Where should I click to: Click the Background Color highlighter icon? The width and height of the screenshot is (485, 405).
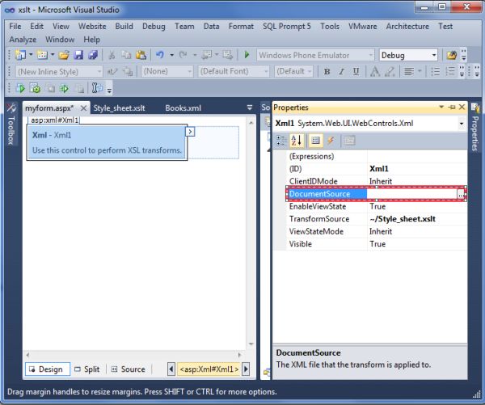pyautogui.click(x=390, y=71)
